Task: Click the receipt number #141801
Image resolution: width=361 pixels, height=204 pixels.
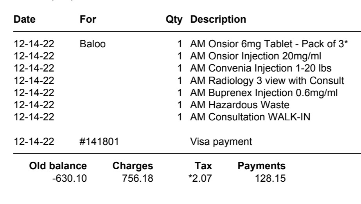Action: tap(99, 142)
